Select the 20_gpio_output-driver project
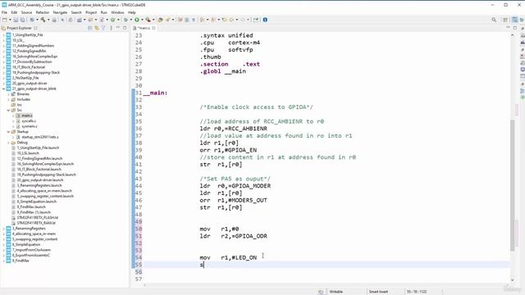This screenshot has height=295, width=525. [x=30, y=84]
